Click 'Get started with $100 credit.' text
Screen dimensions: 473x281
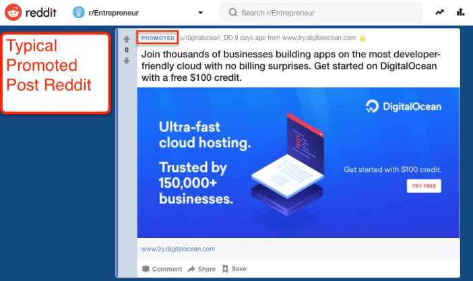coord(392,169)
